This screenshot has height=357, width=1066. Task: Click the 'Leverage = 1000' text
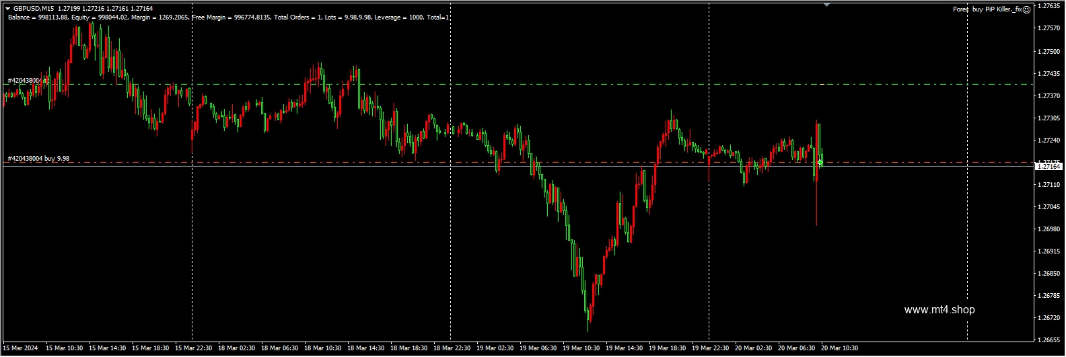pos(399,17)
